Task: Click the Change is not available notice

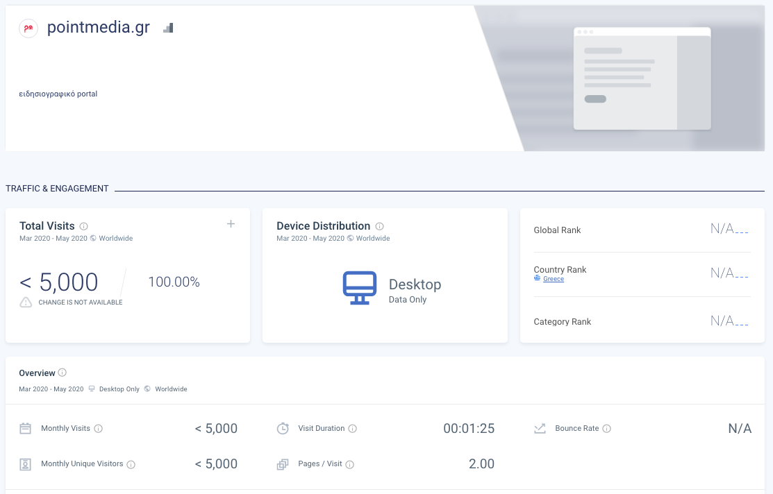Action: [81, 303]
